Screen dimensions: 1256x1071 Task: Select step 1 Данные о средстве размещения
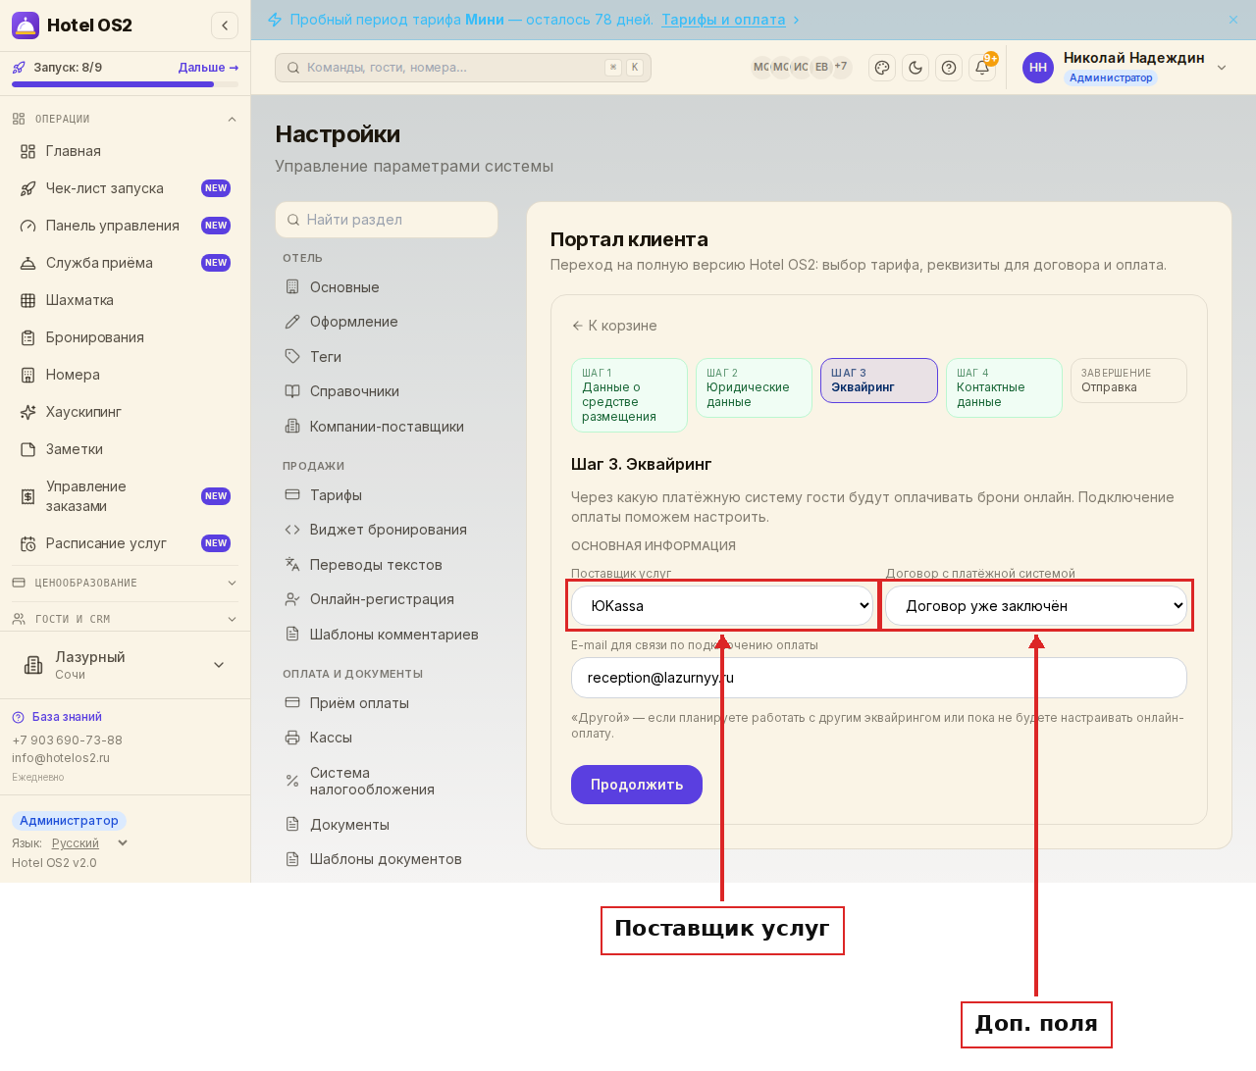(629, 395)
